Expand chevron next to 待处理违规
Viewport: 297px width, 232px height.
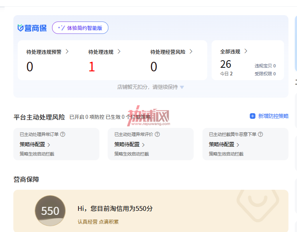(x=119, y=51)
